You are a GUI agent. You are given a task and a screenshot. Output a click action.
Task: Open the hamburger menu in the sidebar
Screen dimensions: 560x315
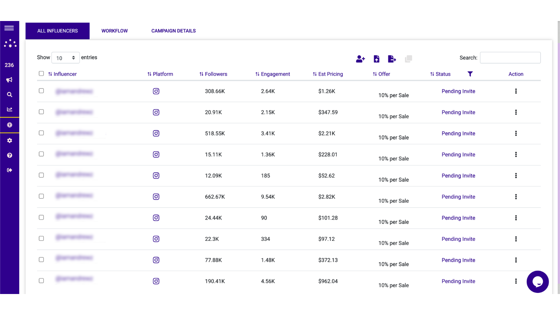[9, 28]
